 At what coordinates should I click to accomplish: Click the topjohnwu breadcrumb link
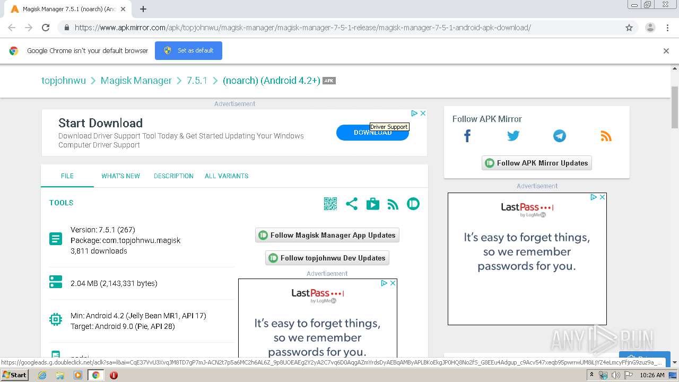click(x=64, y=81)
